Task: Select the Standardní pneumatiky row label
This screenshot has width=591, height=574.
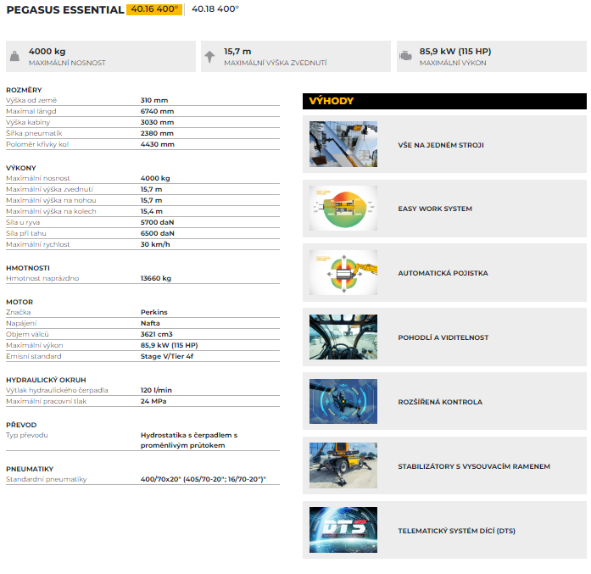Action: [47, 479]
